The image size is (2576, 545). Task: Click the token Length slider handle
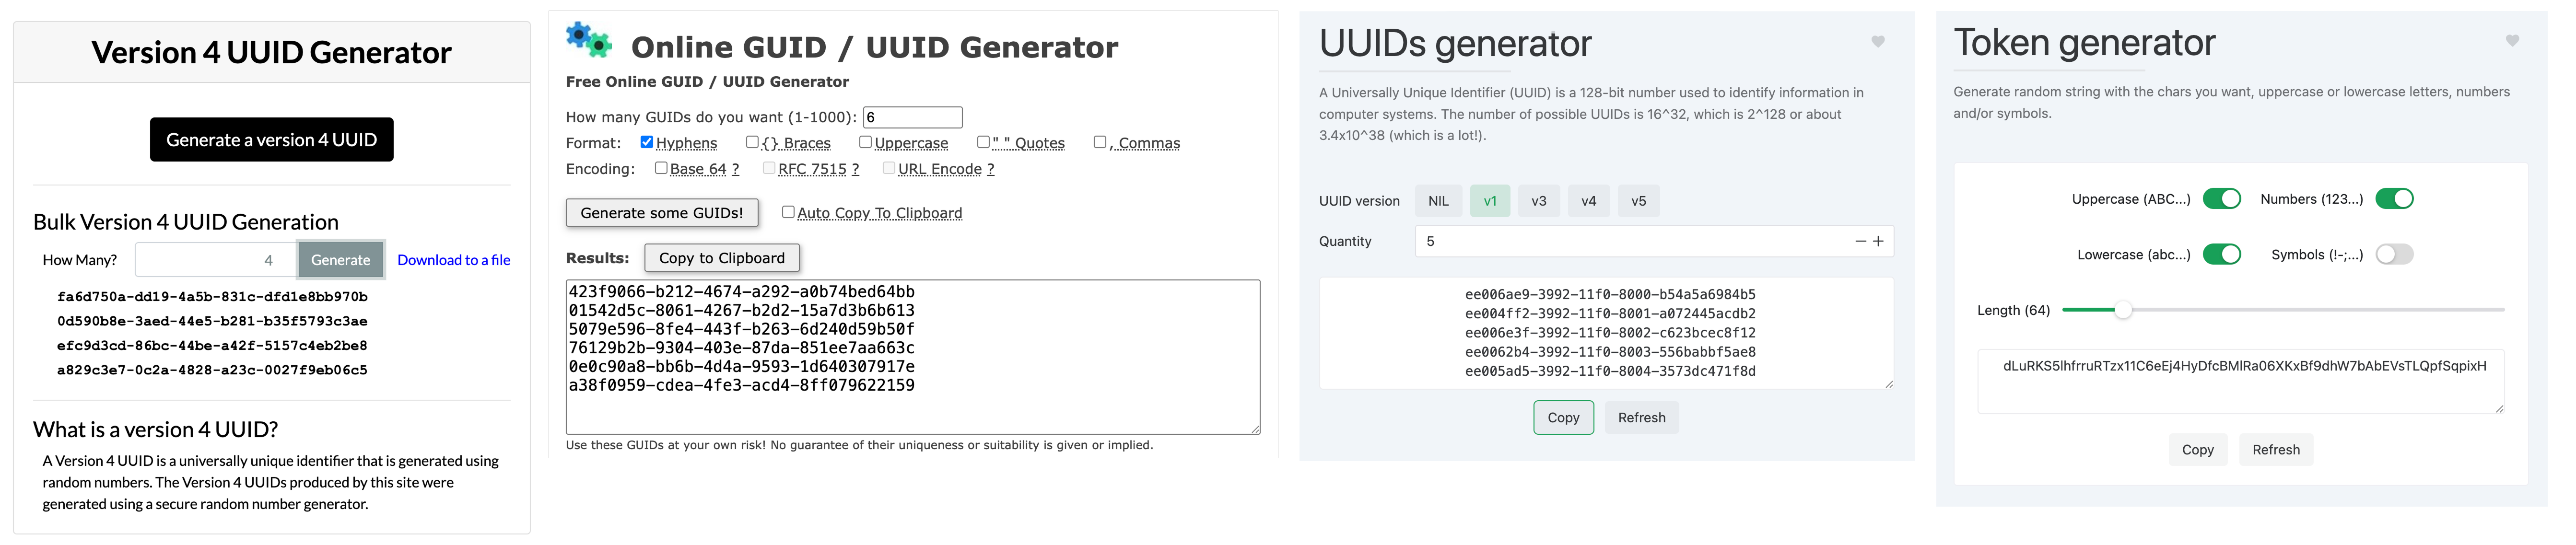[x=2122, y=310]
